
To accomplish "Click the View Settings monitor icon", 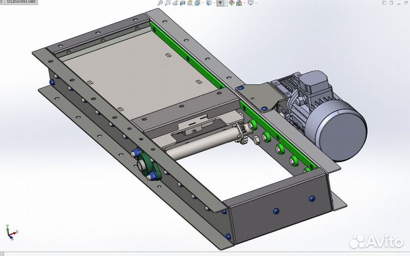I will pyautogui.click(x=250, y=3).
